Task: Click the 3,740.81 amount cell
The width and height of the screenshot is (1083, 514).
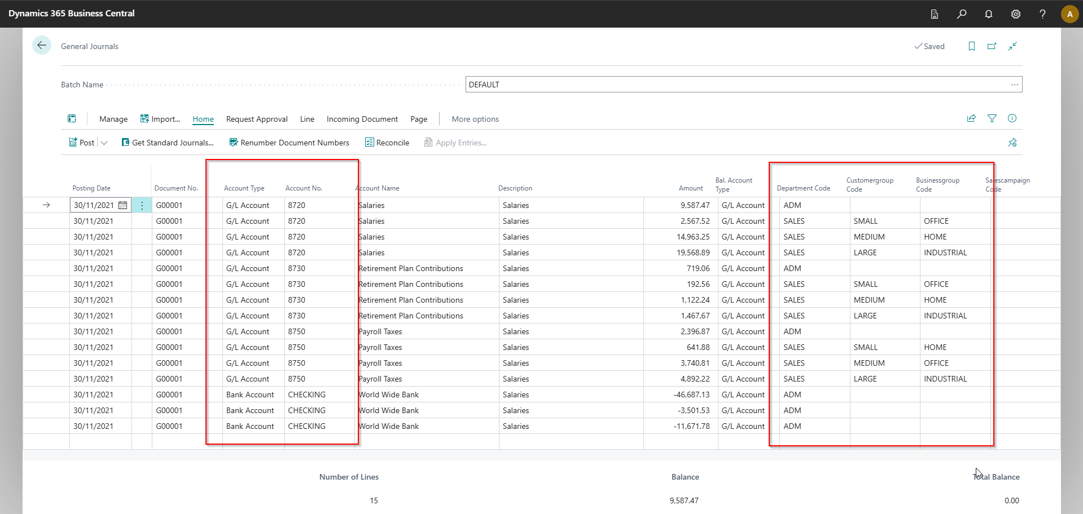Action: [681, 363]
